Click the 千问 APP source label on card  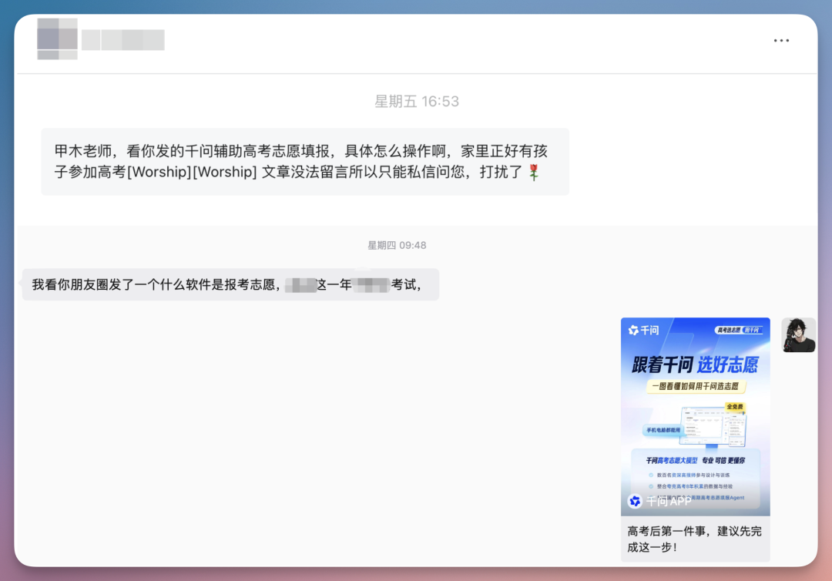coord(660,501)
